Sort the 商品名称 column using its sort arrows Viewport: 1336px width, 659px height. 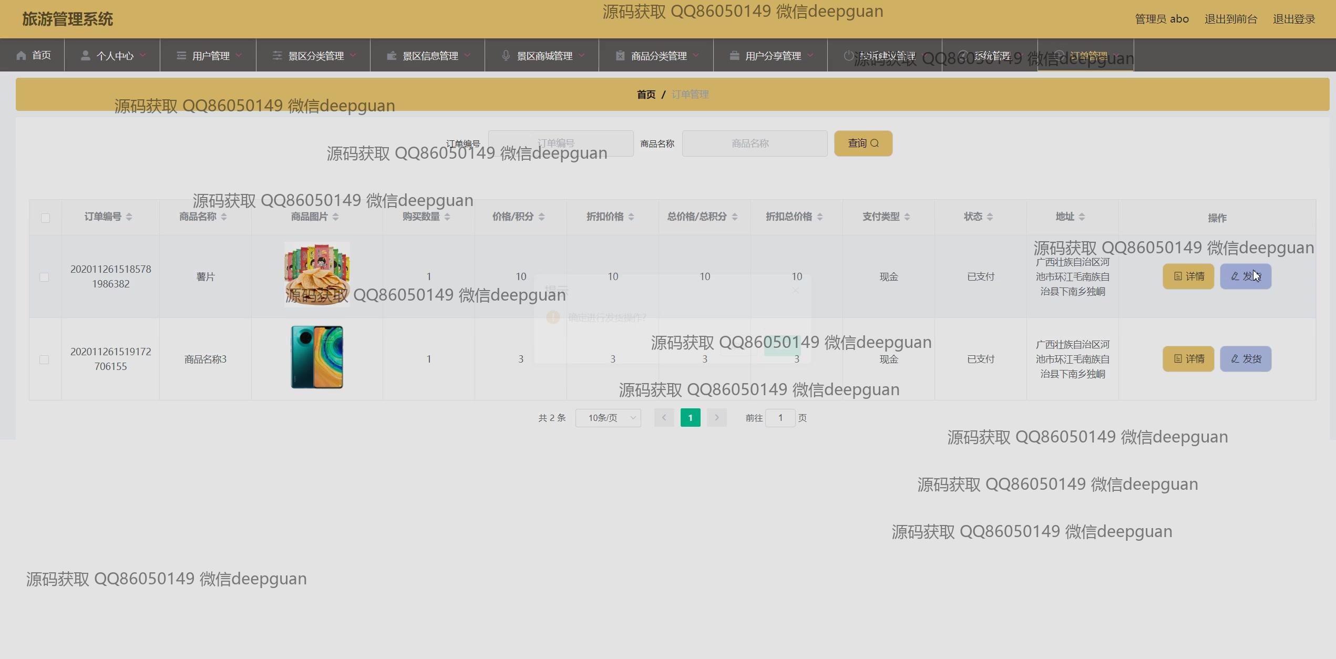tap(224, 217)
